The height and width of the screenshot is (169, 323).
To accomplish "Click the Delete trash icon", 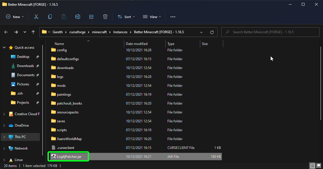I will coord(105,17).
